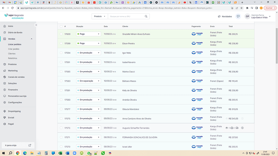The image size is (278, 156).
Task: Open client Bárbara Maess order
Action: [129, 81]
